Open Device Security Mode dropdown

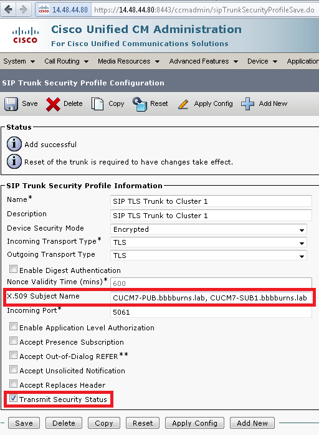(x=209, y=229)
